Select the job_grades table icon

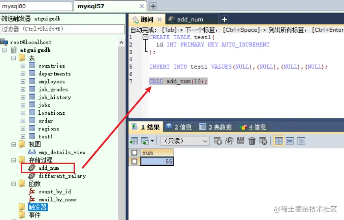click(x=32, y=89)
